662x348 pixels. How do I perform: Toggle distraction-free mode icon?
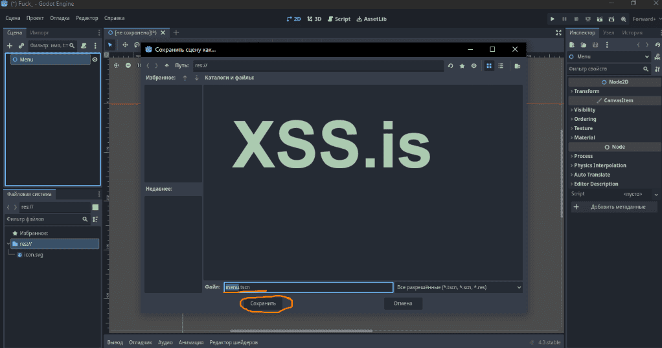(x=558, y=32)
